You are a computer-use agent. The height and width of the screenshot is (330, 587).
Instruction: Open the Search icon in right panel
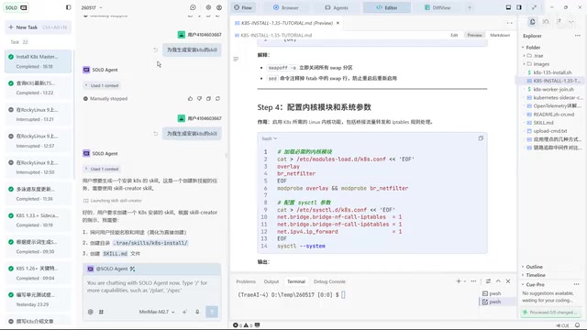(546, 22)
